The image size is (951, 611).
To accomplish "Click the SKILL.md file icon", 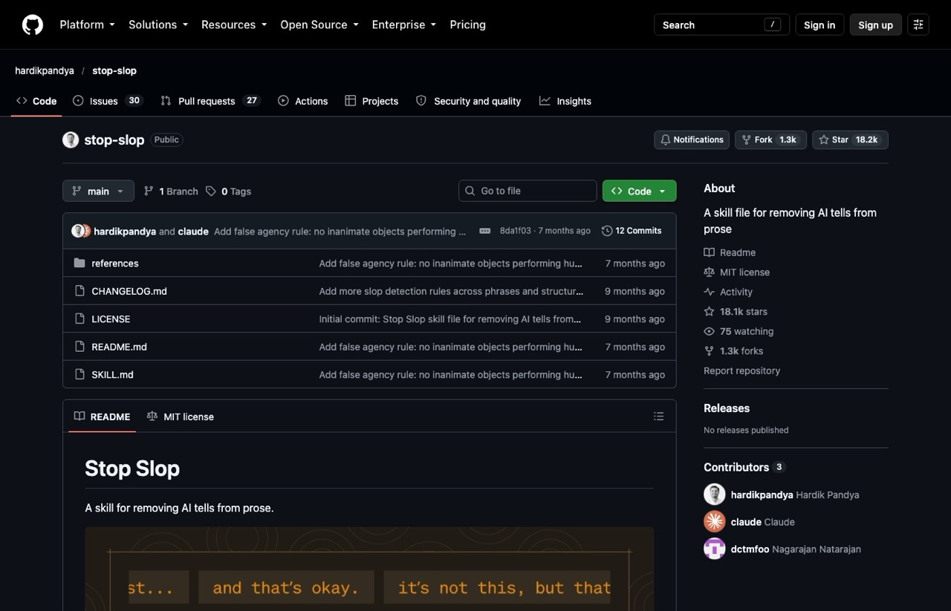I will click(x=79, y=375).
